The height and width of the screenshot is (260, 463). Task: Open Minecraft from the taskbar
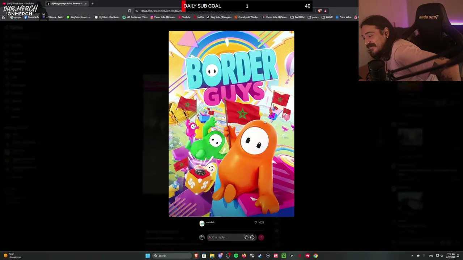click(284, 256)
